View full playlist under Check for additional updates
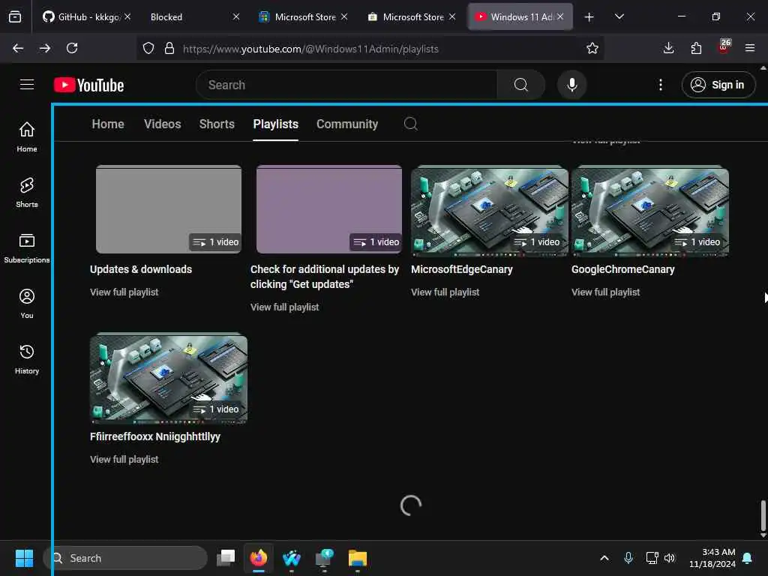 coord(284,307)
